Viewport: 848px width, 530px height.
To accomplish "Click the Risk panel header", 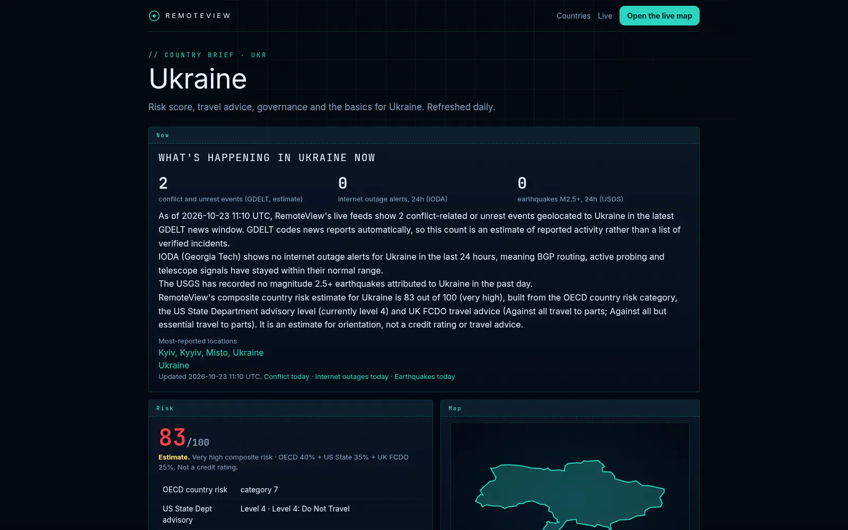I will [x=290, y=408].
